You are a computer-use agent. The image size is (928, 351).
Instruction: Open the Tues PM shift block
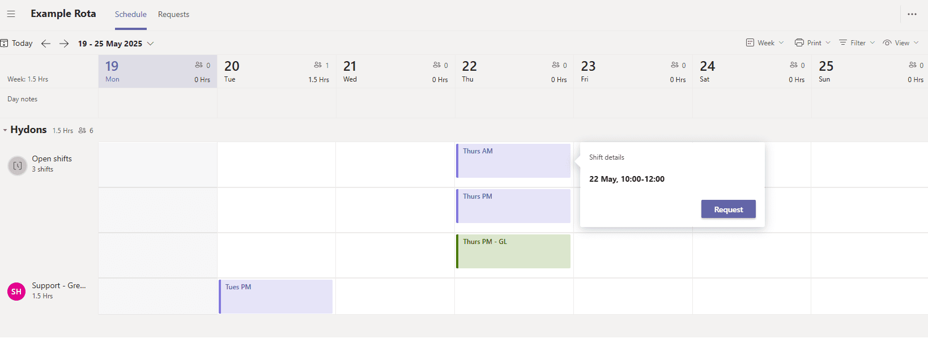coord(276,297)
